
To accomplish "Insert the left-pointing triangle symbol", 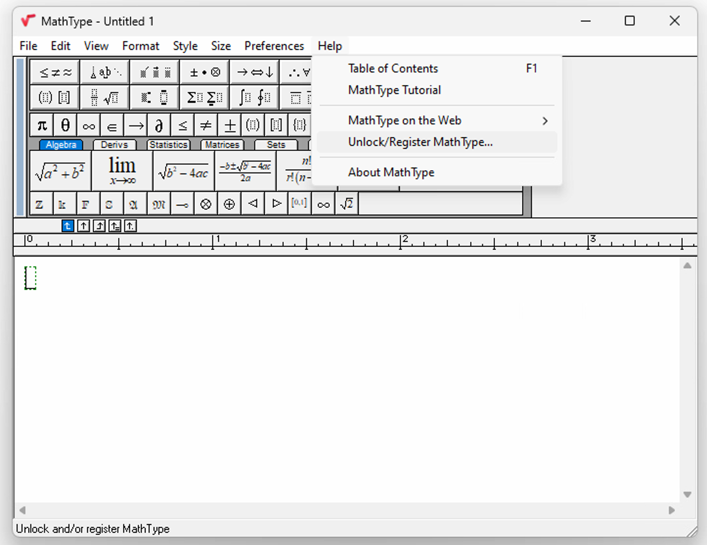I will coord(252,204).
